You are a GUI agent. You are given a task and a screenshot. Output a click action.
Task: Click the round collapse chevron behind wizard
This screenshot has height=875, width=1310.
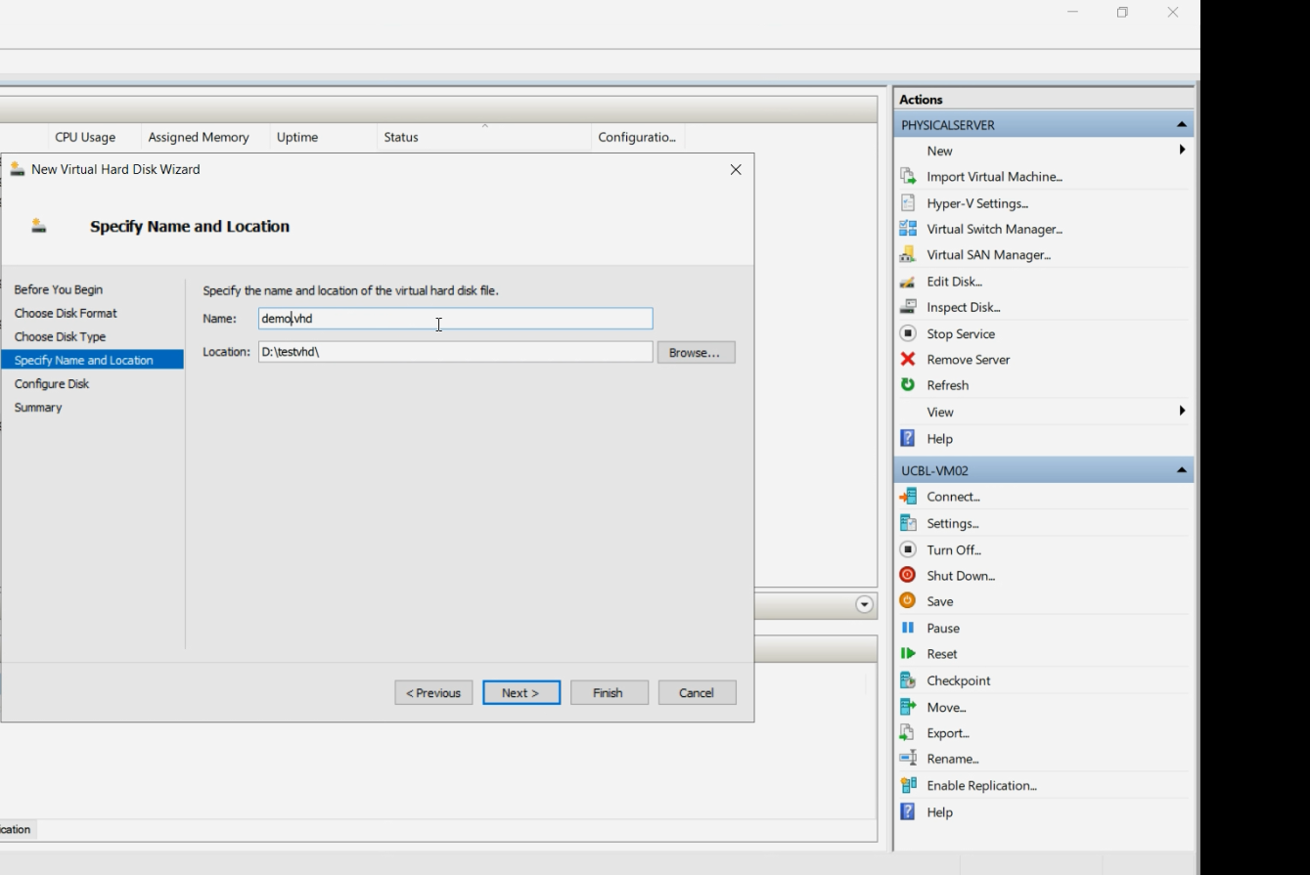pyautogui.click(x=864, y=605)
